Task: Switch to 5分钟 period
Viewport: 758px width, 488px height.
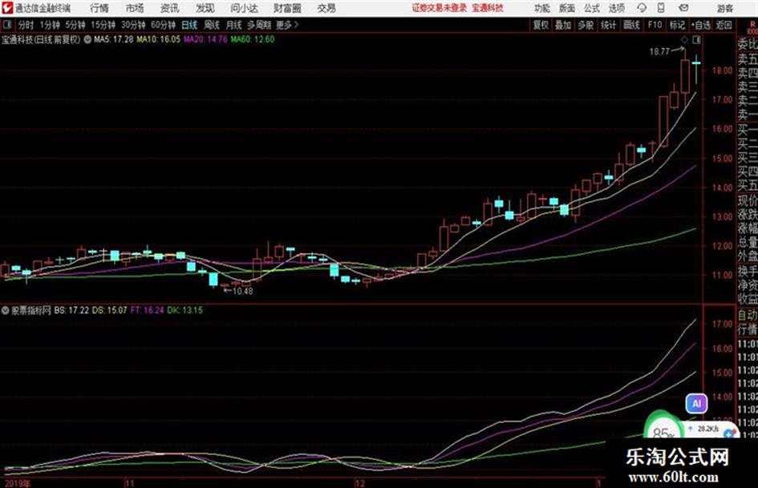Action: 75,25
